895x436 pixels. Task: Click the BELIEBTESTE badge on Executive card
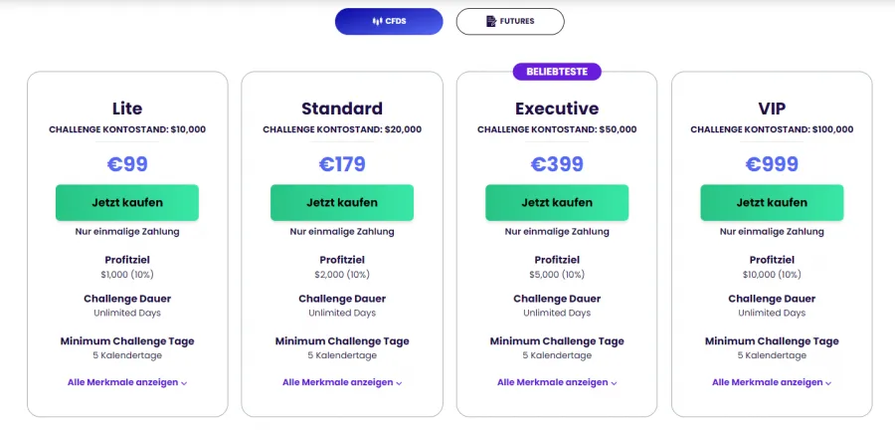[x=557, y=72]
